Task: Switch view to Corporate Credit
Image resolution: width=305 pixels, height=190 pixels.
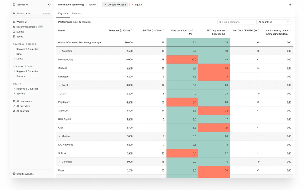Action: click(x=115, y=4)
